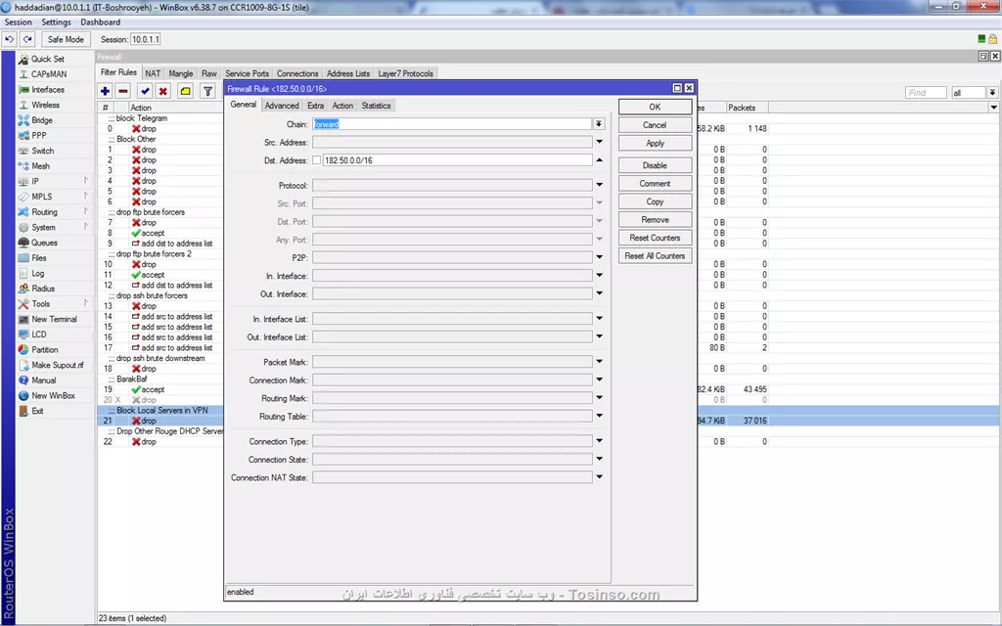Expand the Out. Interface field

600,293
